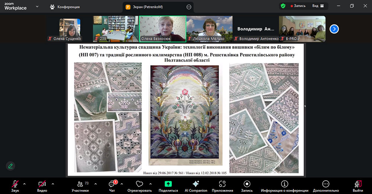Open the Чат panel with unread message

[112, 184]
